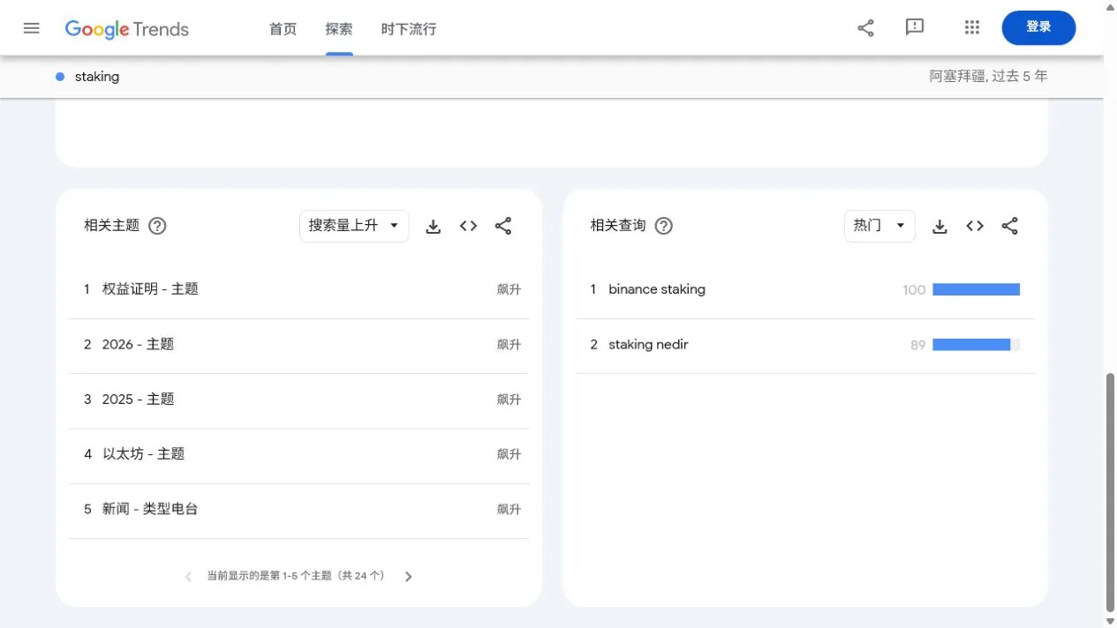Click 阿塞拜疆, 过去 5 年 filter text
Screen dimensions: 1117x628
click(988, 77)
